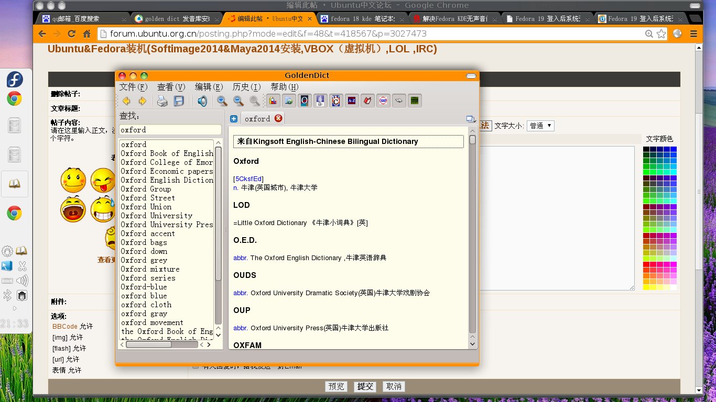Select the A-Z dictionary icon

352,100
